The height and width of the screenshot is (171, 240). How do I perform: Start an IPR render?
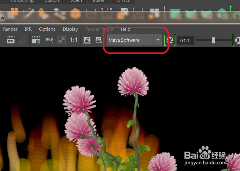[10, 40]
